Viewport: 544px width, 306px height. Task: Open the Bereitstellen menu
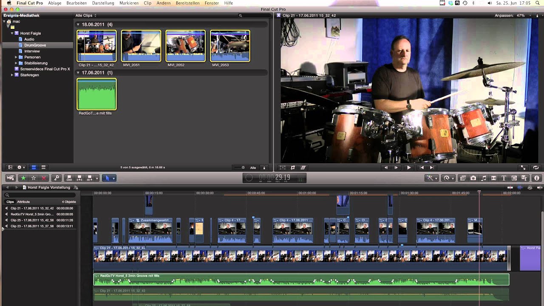coord(187,3)
